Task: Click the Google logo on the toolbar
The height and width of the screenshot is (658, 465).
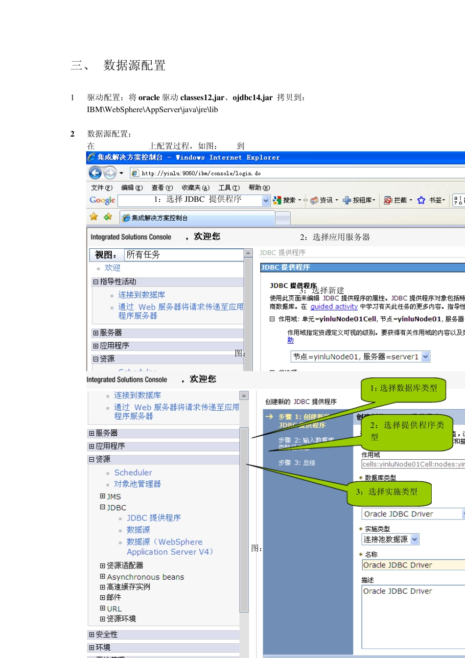Action: pyautogui.click(x=102, y=200)
